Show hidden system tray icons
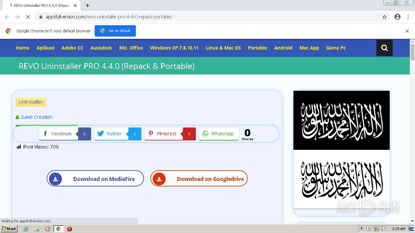 coord(362,229)
